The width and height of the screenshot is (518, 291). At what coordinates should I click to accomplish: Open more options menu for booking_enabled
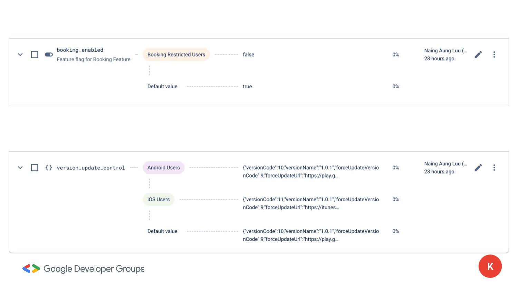[494, 54]
